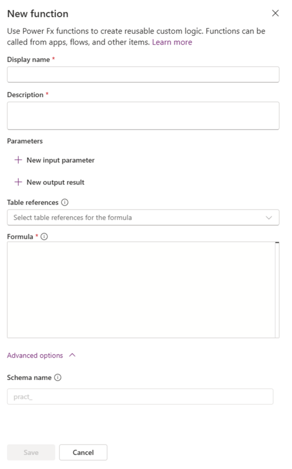The width and height of the screenshot is (292, 469).
Task: Click the Formula editor vertical scrollbar
Action: coord(277,290)
